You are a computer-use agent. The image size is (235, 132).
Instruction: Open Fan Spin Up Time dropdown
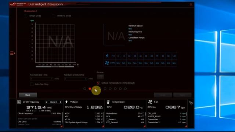41,79
